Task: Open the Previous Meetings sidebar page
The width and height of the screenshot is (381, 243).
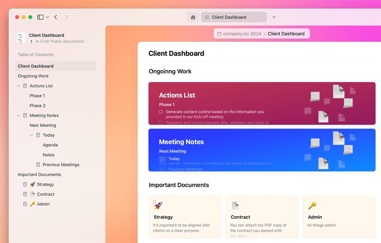Action: click(x=61, y=165)
